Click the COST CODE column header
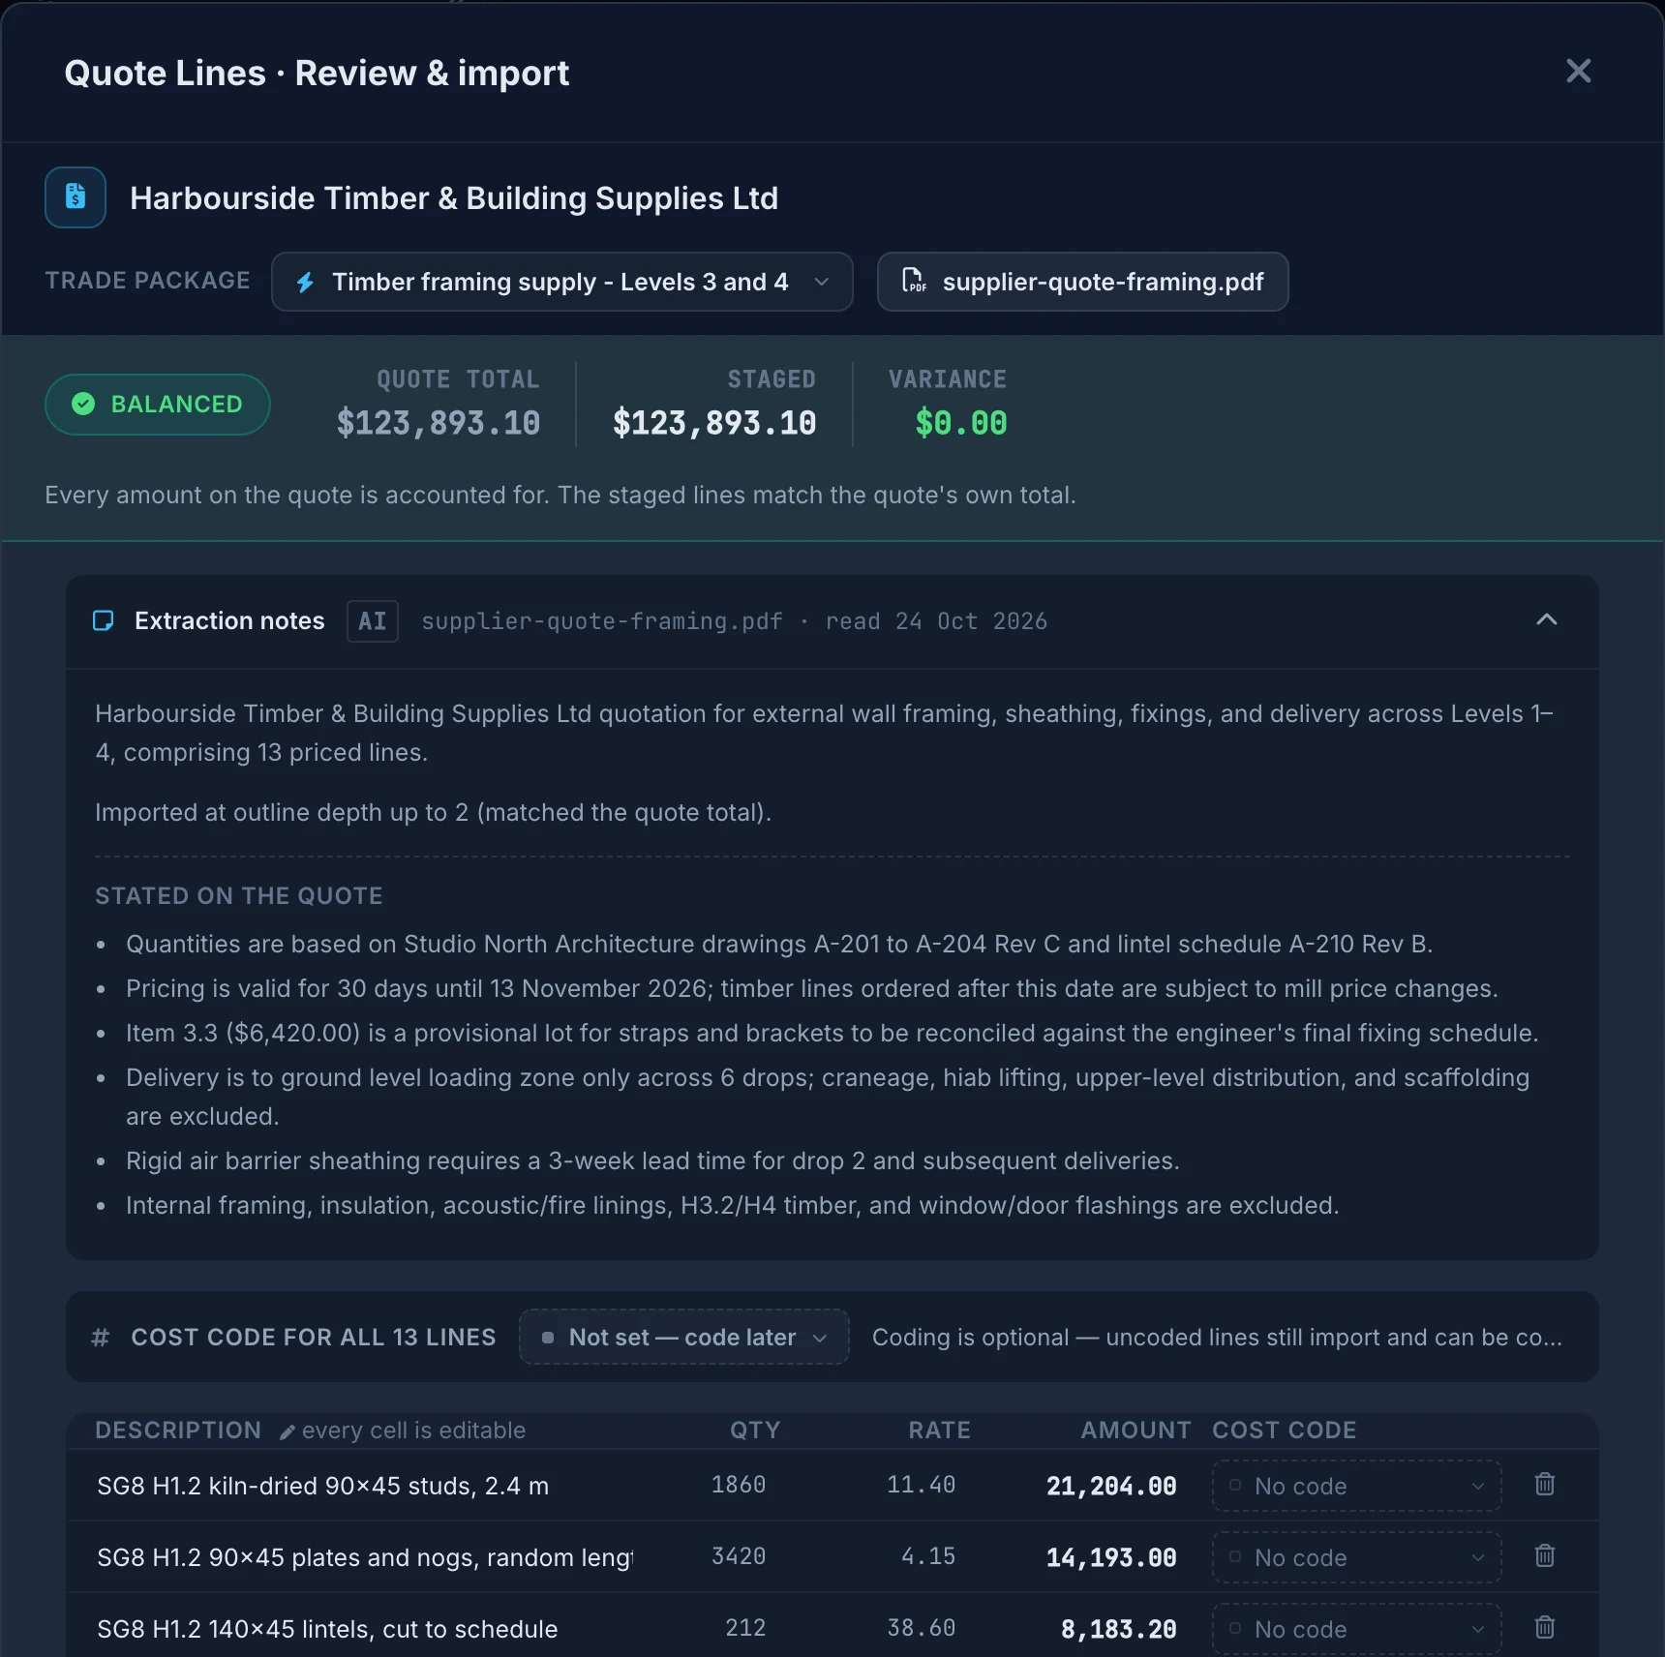 click(1285, 1431)
